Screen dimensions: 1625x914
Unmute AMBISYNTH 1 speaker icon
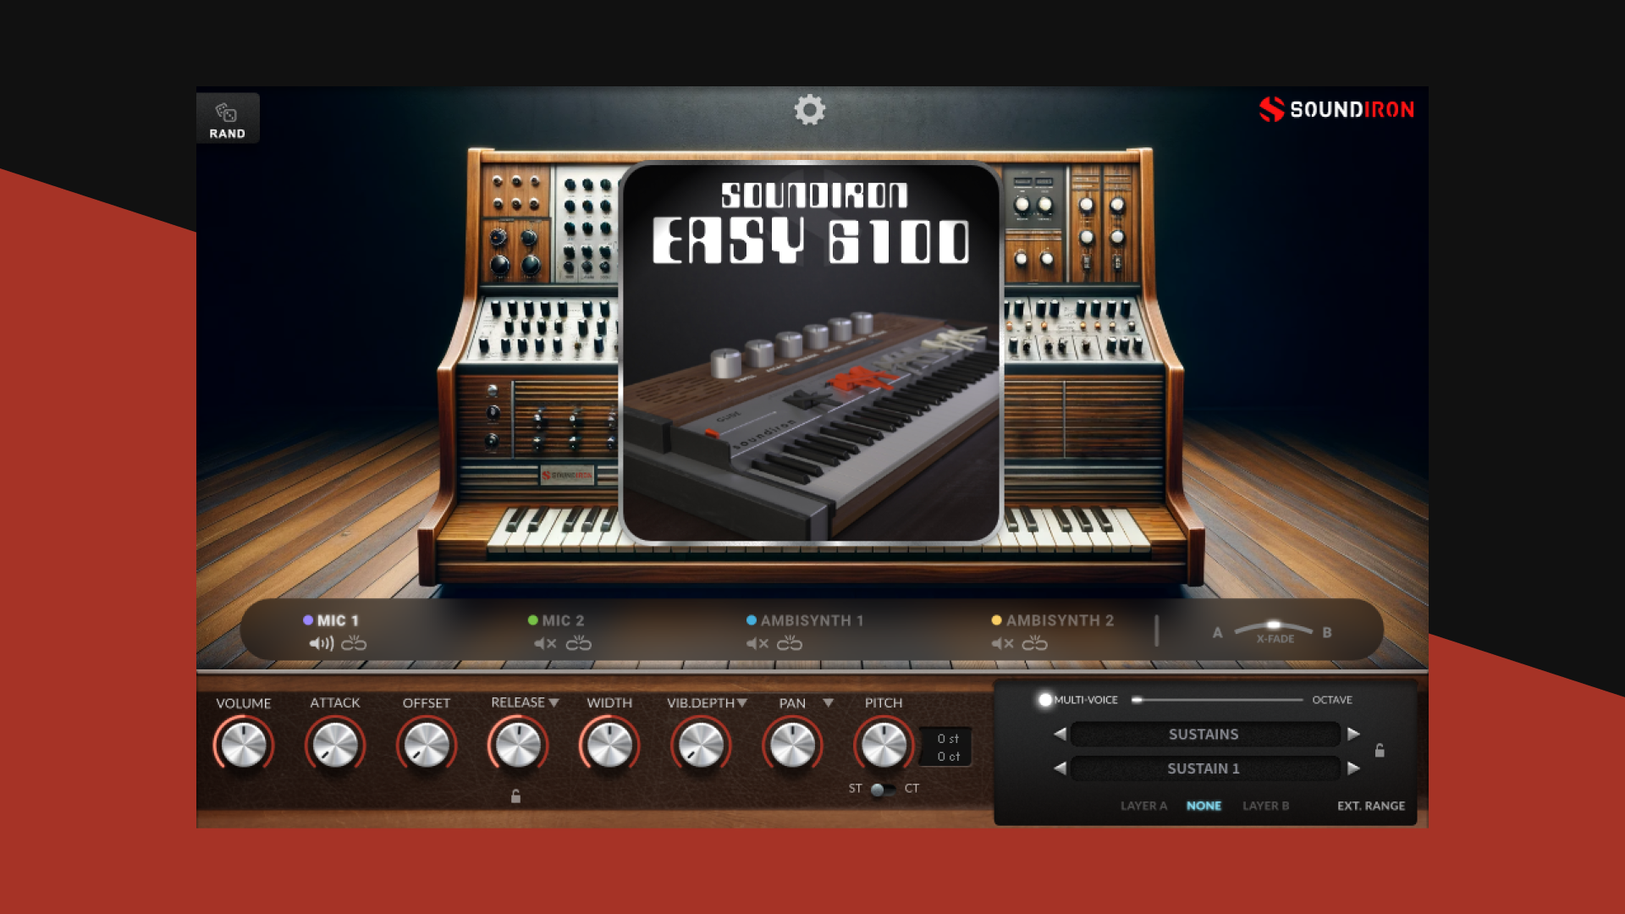pos(757,643)
